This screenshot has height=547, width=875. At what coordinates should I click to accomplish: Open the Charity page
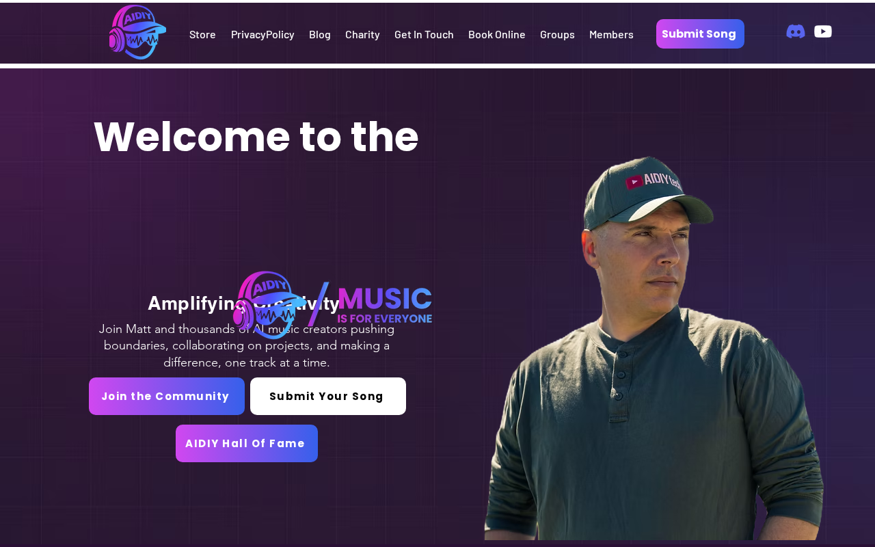[x=362, y=34]
